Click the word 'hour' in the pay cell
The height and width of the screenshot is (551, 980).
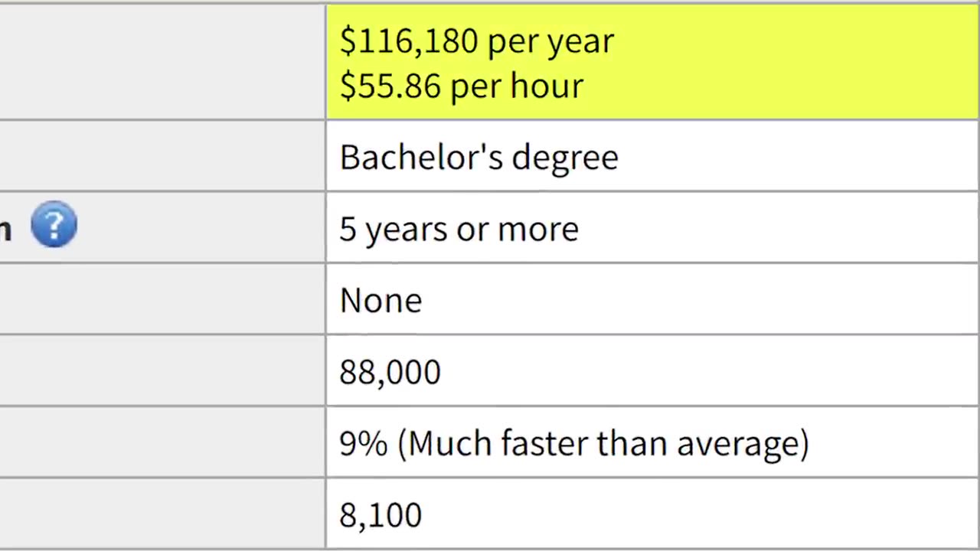[x=547, y=85]
